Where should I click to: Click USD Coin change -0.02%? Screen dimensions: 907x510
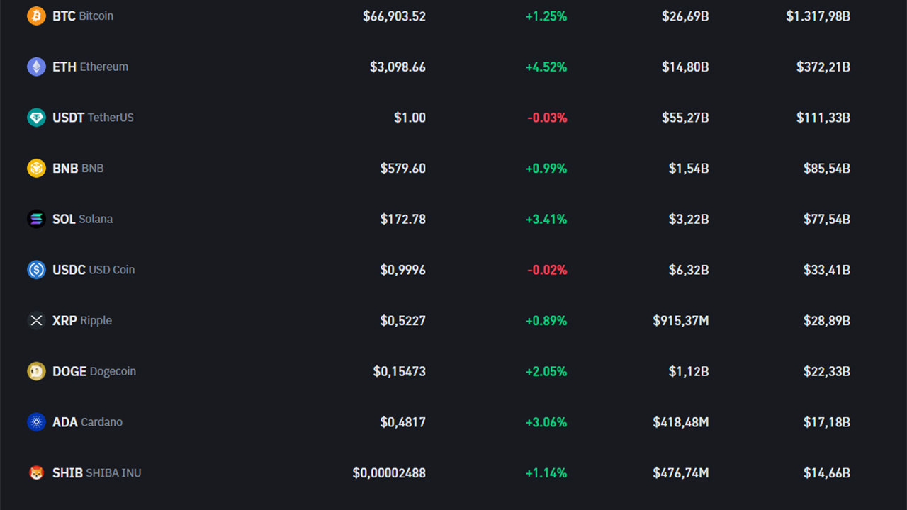click(547, 270)
